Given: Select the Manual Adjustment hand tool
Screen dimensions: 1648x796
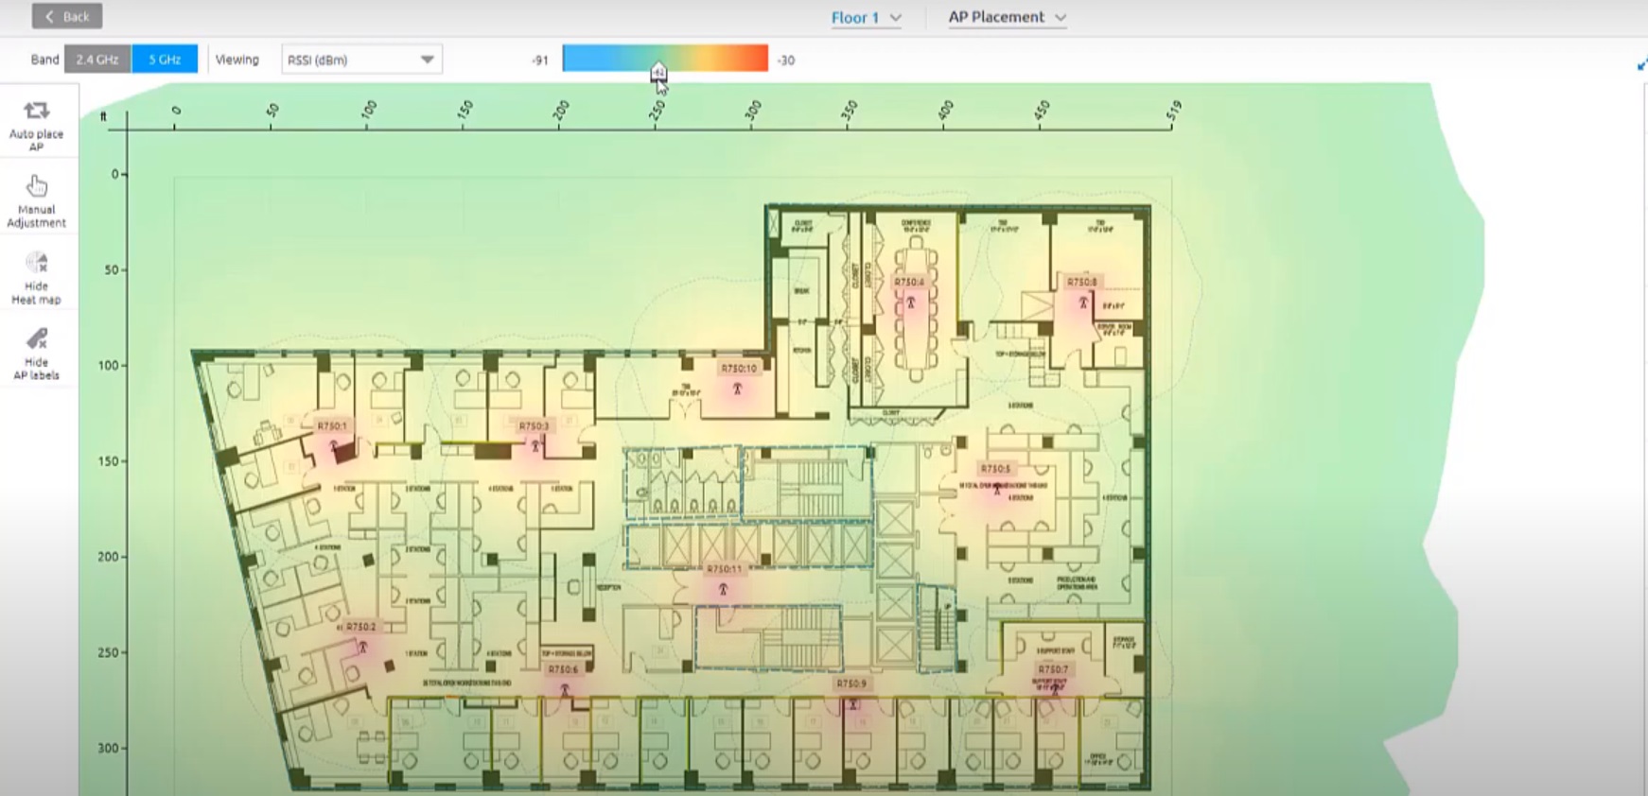Looking at the screenshot, I should [36, 186].
